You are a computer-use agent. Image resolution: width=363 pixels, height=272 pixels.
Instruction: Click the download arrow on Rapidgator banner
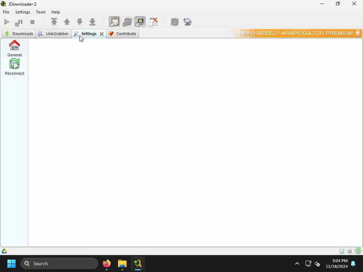[x=358, y=33]
